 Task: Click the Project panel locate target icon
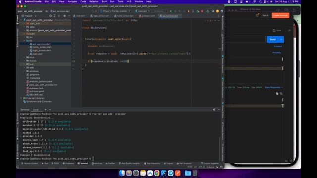[x=50, y=16]
